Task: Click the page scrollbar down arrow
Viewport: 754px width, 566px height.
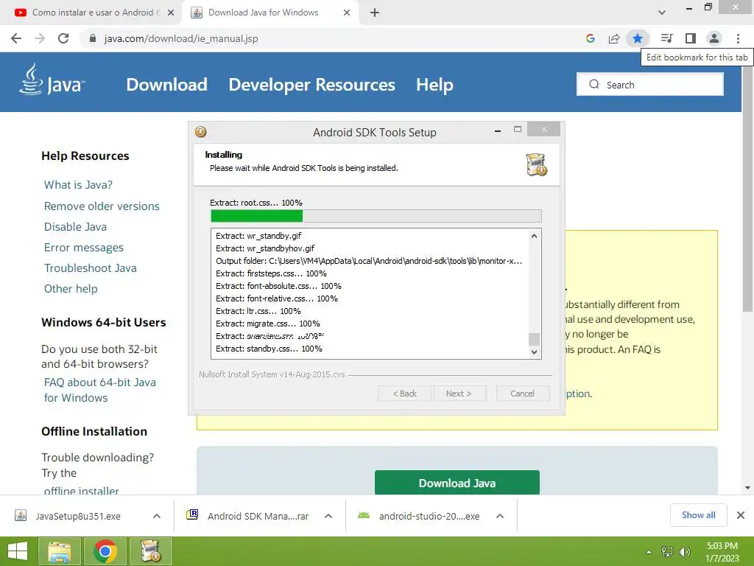Action: click(748, 488)
